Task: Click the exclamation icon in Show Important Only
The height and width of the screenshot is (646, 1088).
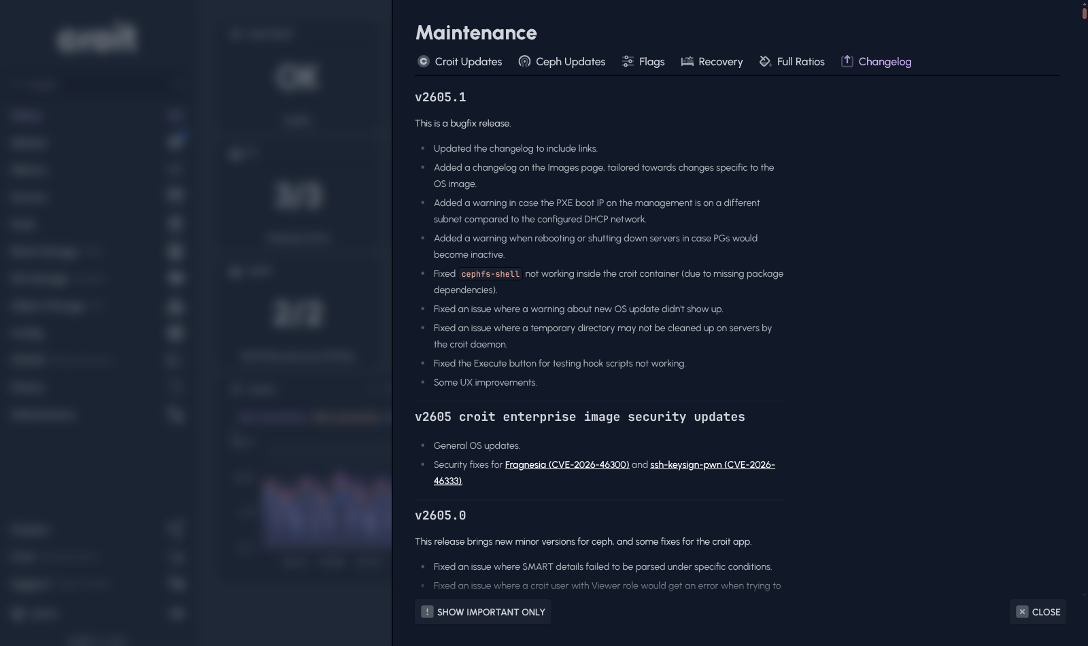Action: tap(427, 611)
